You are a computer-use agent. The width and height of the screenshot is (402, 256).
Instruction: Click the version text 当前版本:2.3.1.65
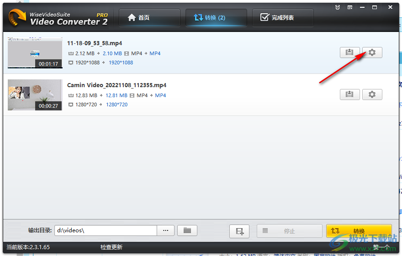click(x=28, y=247)
